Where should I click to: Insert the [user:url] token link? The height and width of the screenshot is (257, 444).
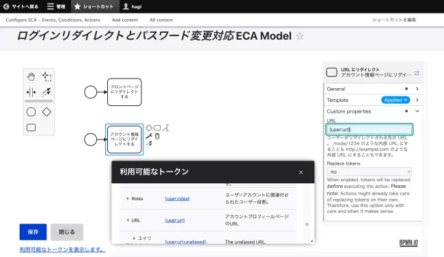pyautogui.click(x=175, y=220)
